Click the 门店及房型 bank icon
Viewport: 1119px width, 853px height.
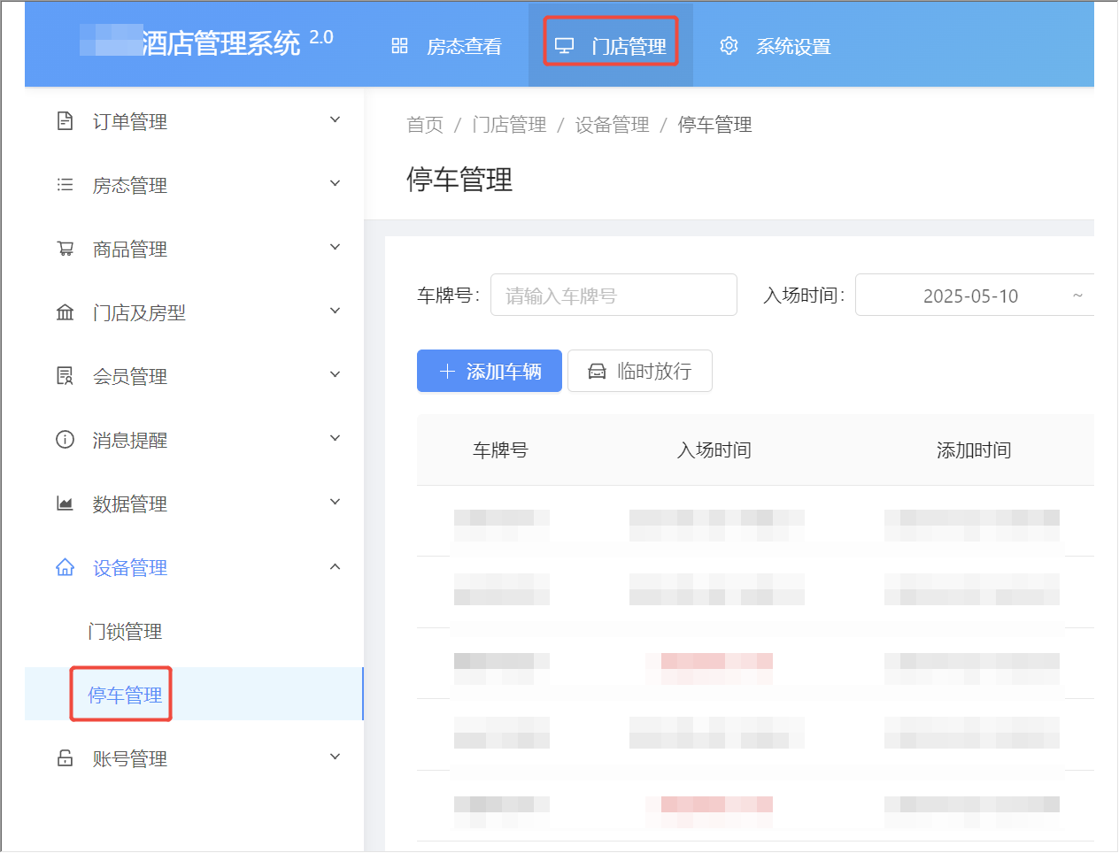coord(65,312)
